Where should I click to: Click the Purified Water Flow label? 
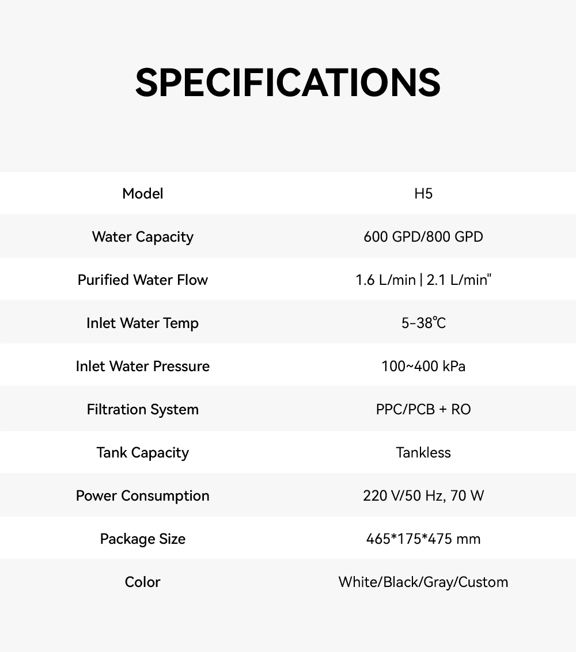(x=143, y=280)
